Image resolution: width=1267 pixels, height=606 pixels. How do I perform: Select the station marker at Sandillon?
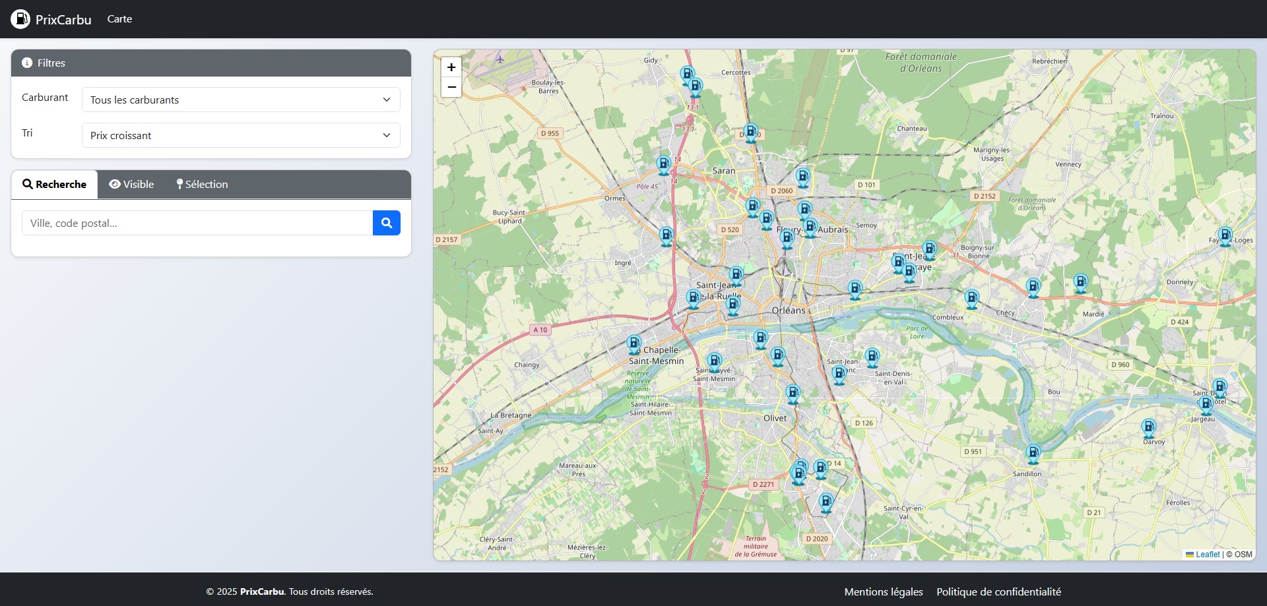coord(1033,453)
